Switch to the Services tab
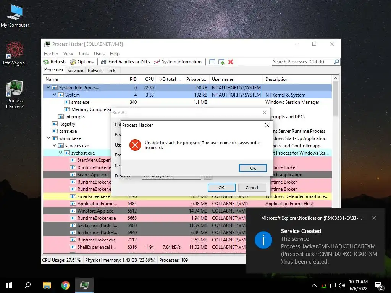 click(75, 71)
